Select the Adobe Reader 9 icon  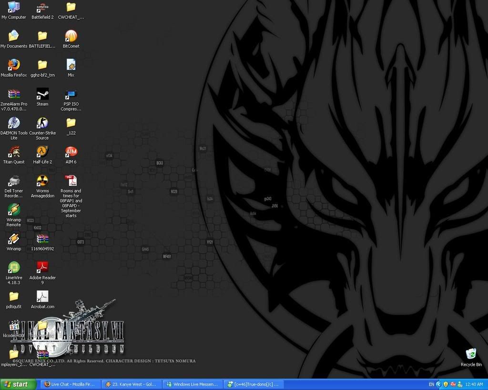42,268
